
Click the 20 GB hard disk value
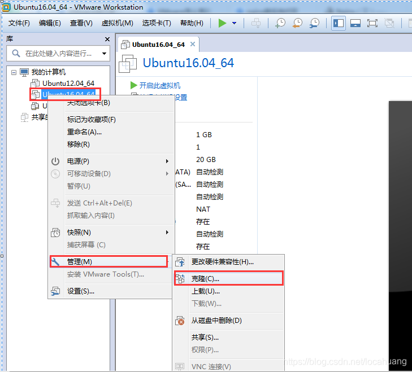206,160
